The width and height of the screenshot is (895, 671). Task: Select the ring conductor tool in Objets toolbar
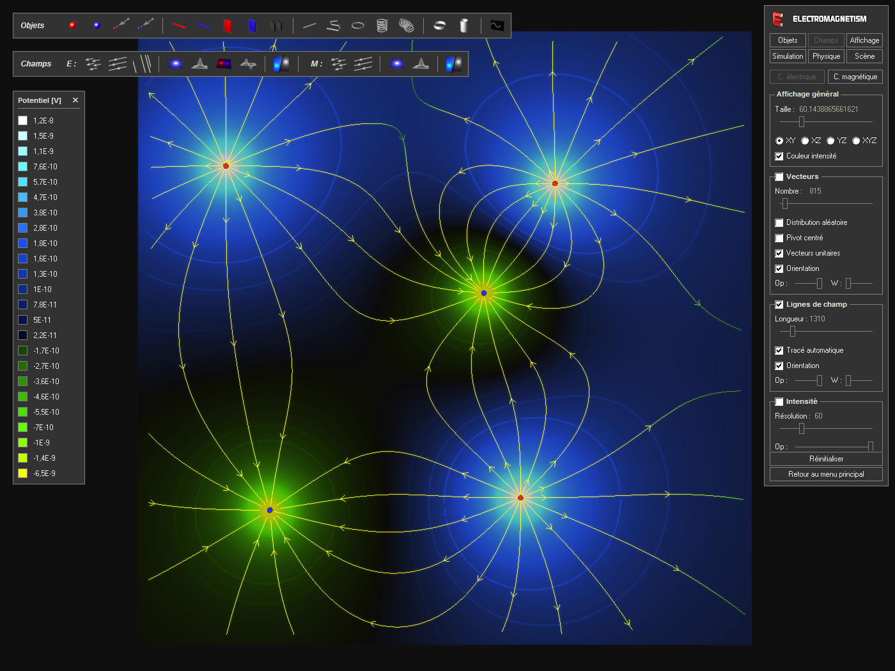click(357, 25)
